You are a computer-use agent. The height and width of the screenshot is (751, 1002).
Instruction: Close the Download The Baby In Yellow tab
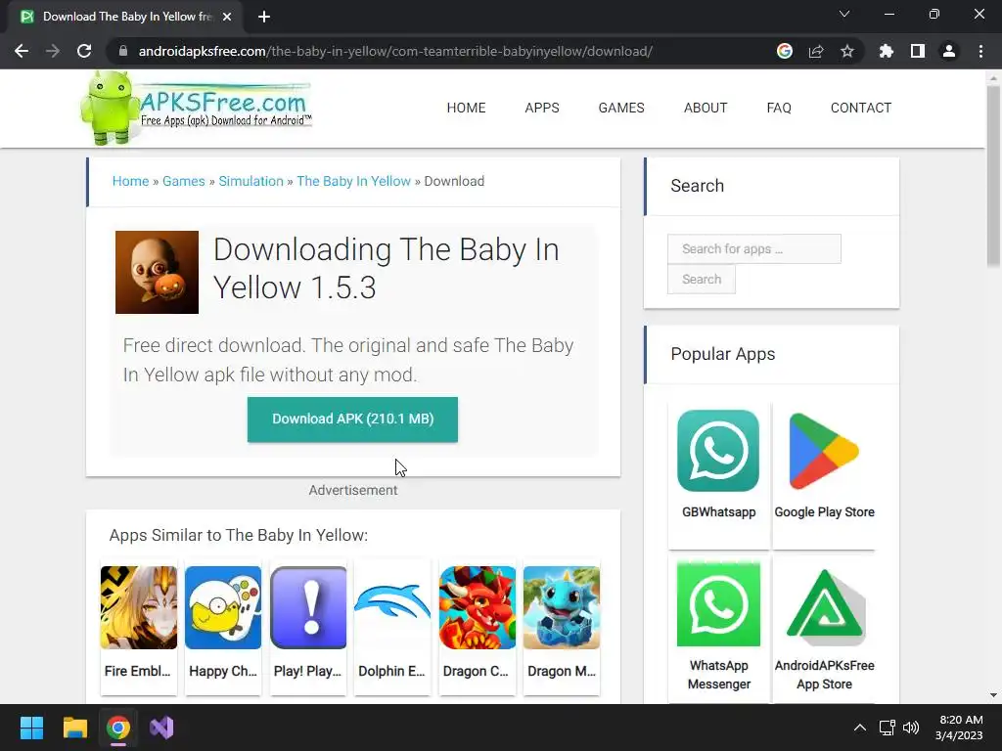(227, 17)
